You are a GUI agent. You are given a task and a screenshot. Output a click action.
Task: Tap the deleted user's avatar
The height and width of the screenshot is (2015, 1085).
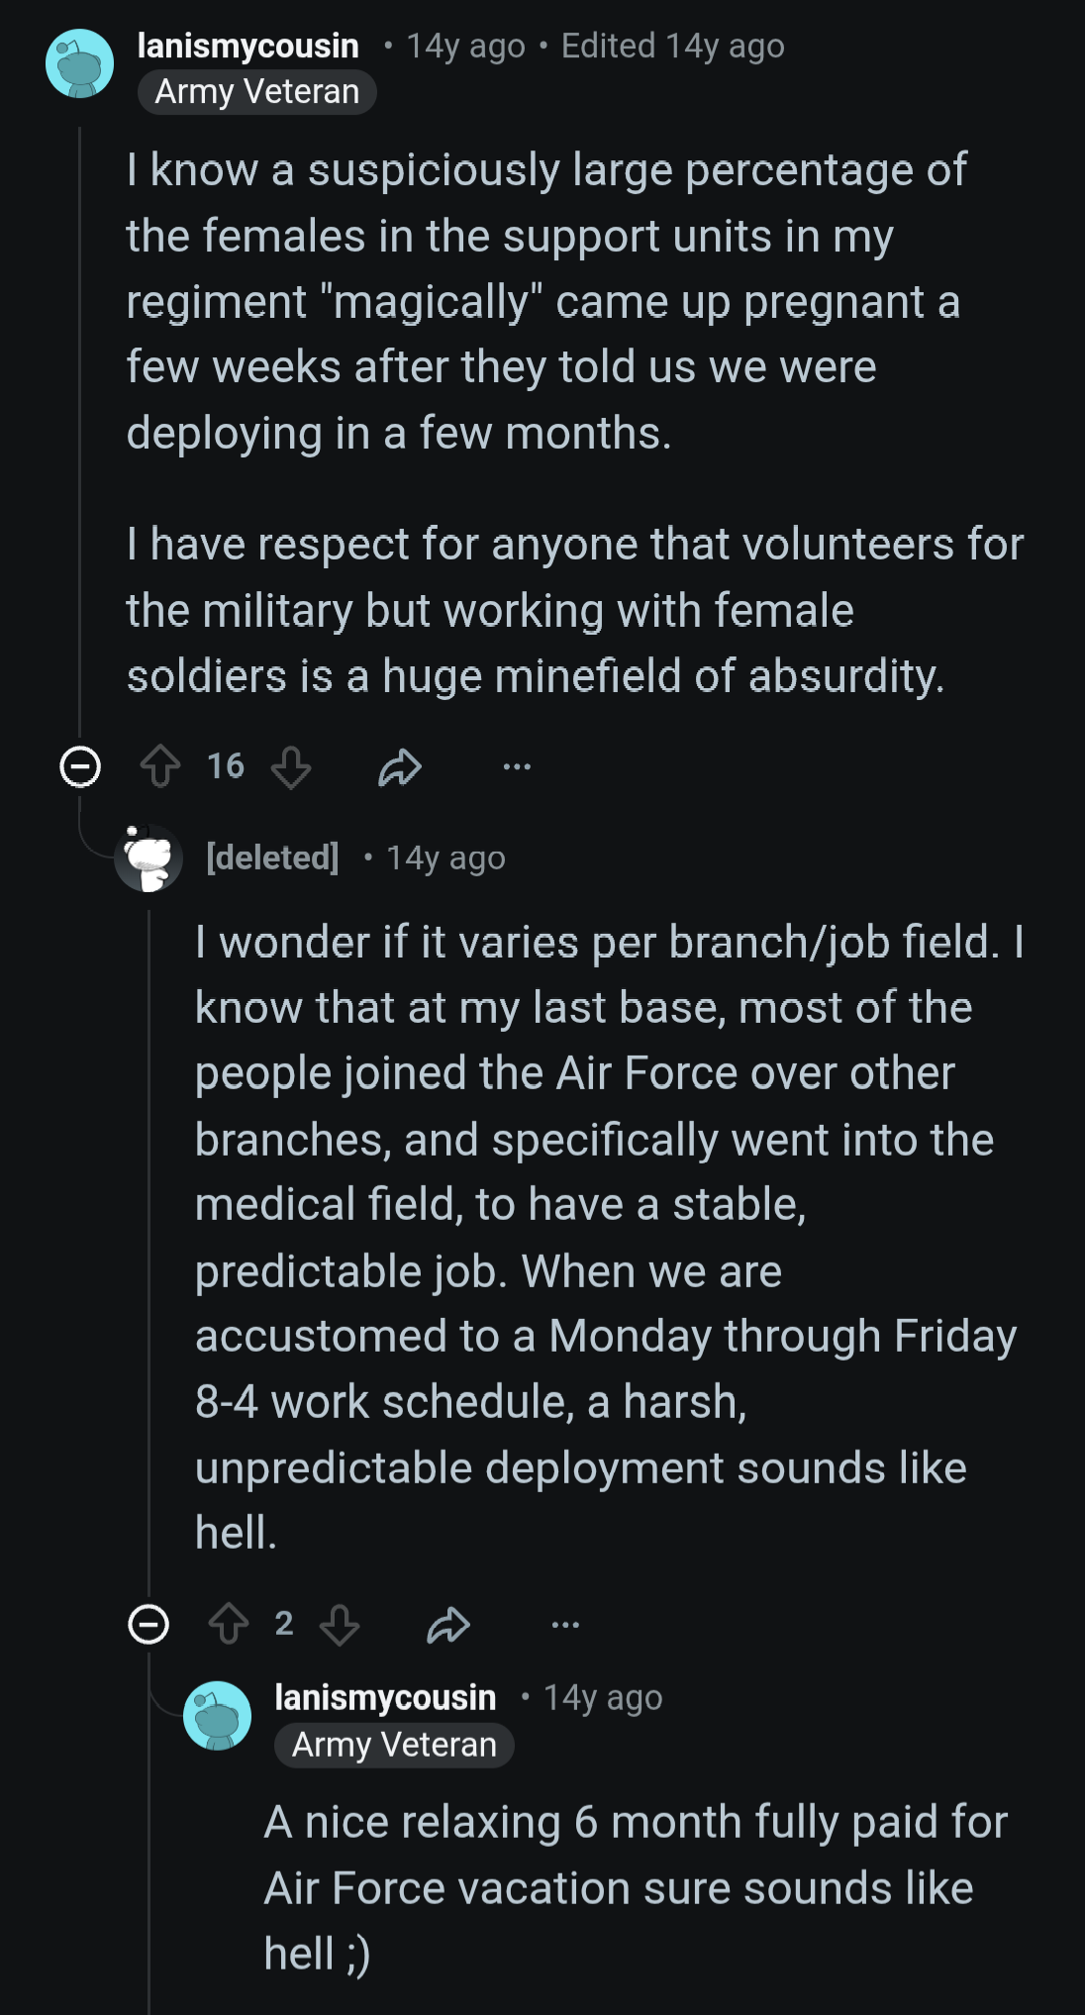coord(148,857)
